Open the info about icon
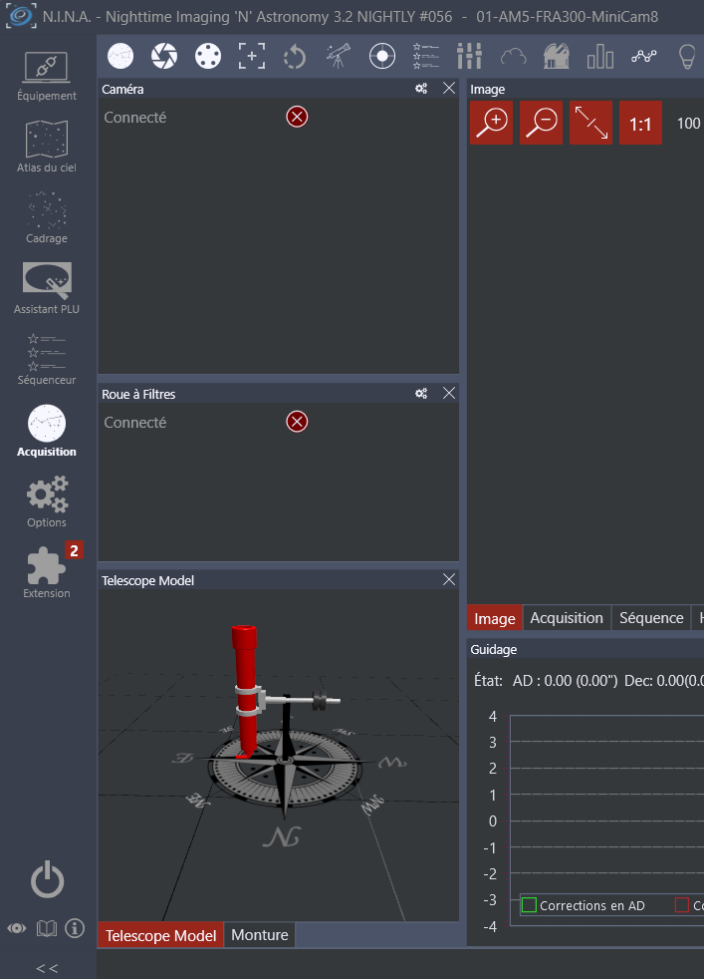Viewport: 704px width, 979px height. pos(75,928)
